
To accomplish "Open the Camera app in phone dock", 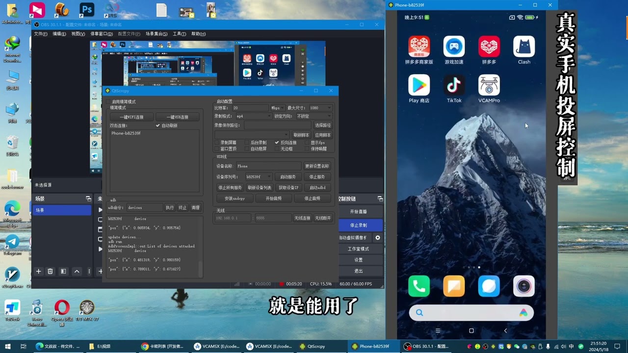I will (x=524, y=286).
